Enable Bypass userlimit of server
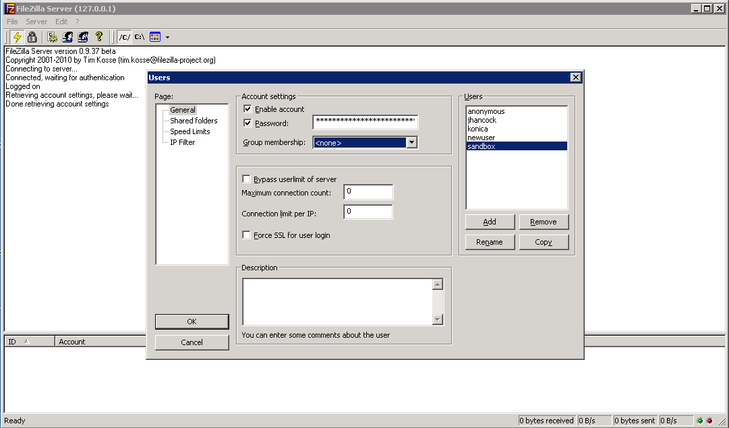 point(246,179)
